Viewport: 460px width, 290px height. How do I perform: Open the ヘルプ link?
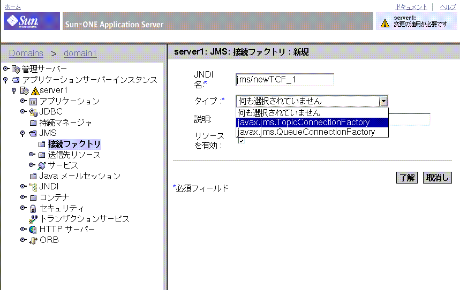pos(448,7)
